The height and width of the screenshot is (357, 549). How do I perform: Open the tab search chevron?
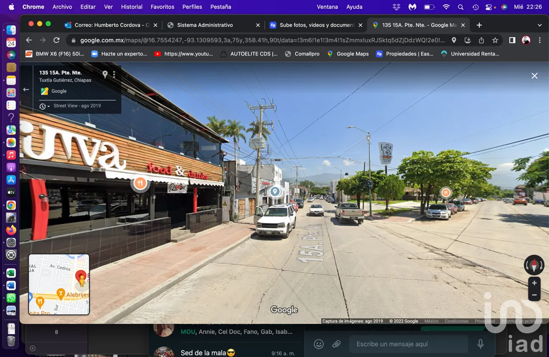coord(540,25)
